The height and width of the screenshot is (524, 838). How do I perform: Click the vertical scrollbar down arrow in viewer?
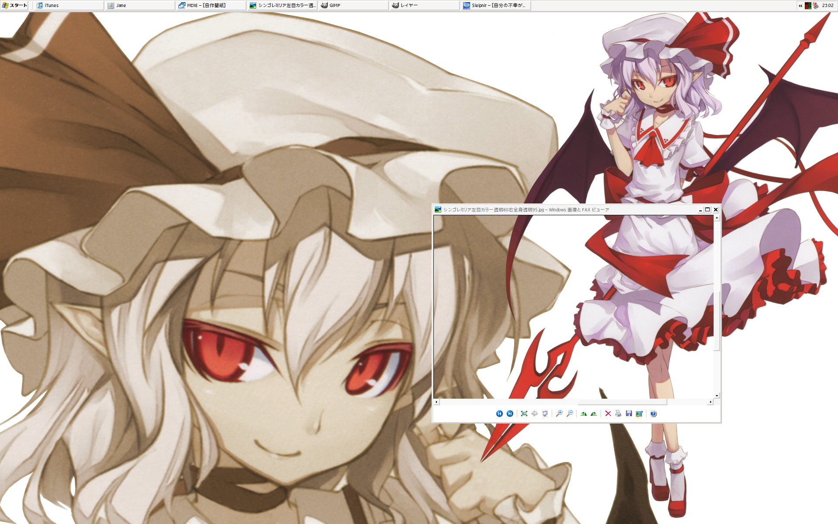click(717, 396)
